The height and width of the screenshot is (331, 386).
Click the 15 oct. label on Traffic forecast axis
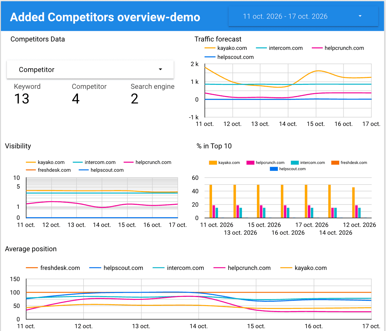pos(316,124)
